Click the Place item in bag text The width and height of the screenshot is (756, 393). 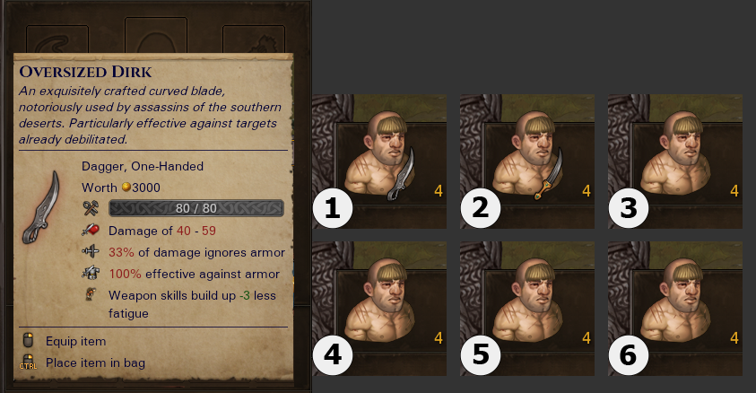coord(95,362)
